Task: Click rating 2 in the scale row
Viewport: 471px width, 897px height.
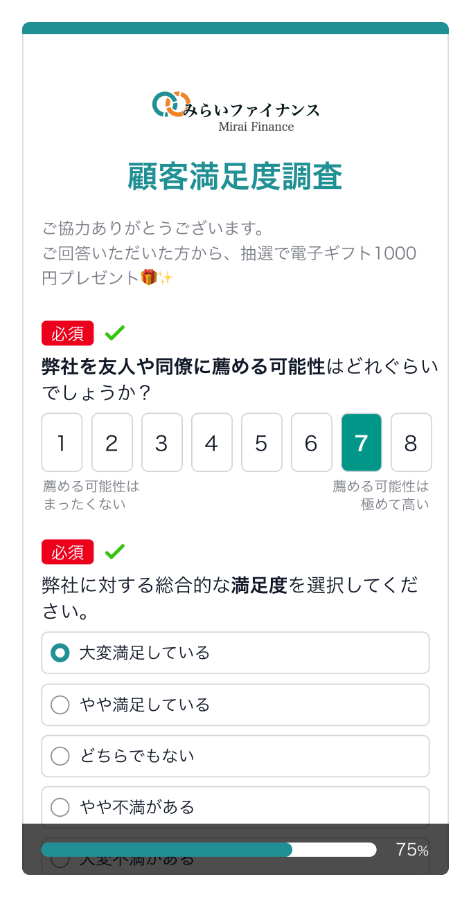Action: 112,442
